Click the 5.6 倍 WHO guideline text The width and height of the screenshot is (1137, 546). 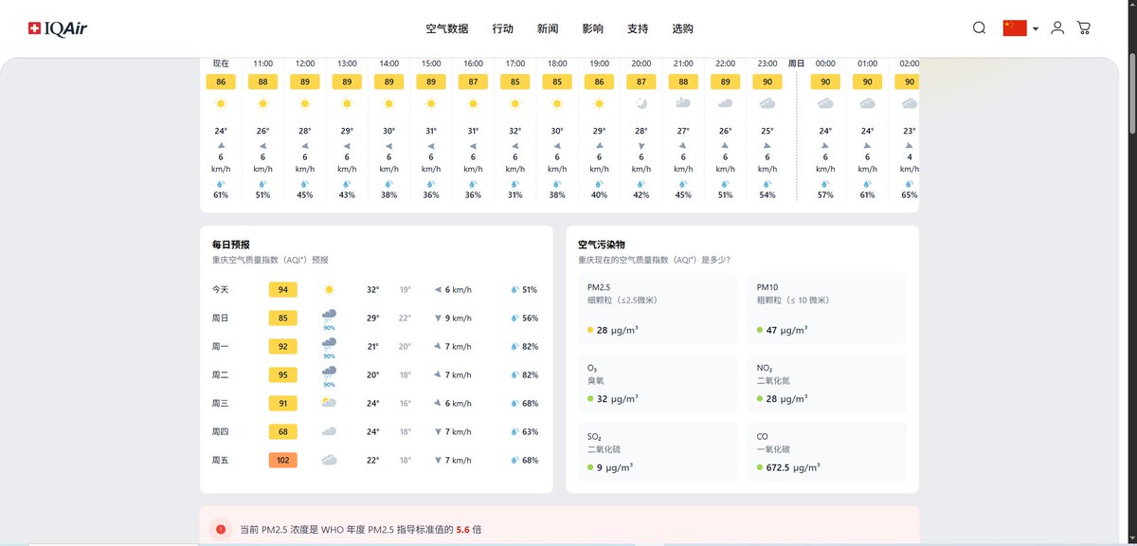click(469, 530)
